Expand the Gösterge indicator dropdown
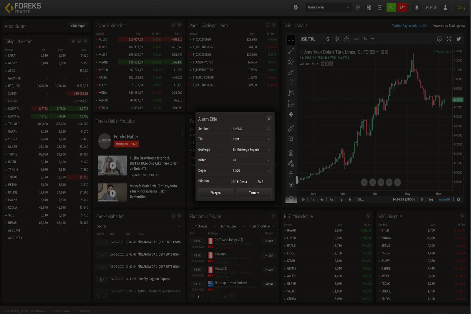471x314 pixels. [x=251, y=150]
